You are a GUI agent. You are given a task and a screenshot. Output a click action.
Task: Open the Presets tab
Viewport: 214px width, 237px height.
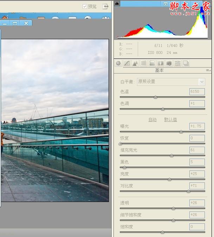point(177,63)
